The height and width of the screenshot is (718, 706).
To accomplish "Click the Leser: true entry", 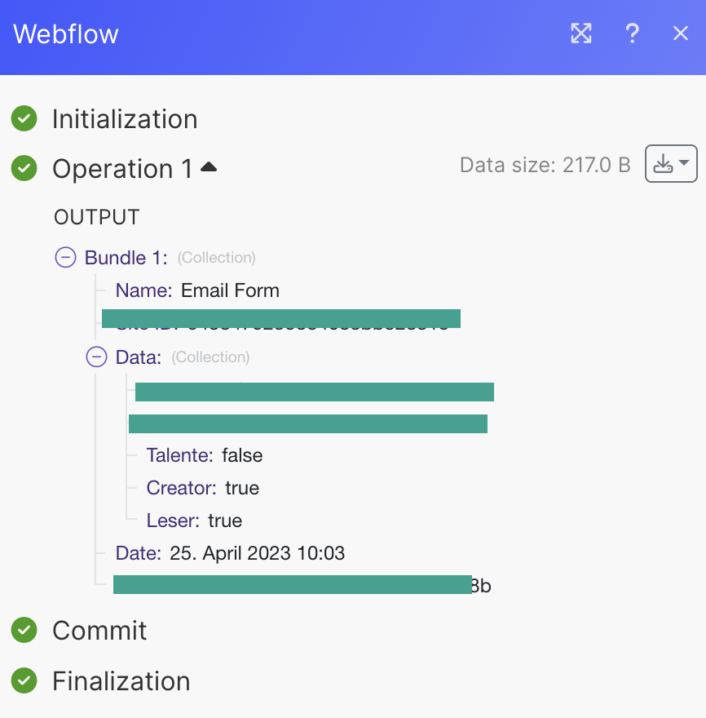I will click(x=194, y=521).
